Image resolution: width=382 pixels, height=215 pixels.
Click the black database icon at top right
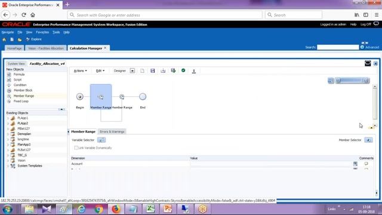tap(368, 63)
